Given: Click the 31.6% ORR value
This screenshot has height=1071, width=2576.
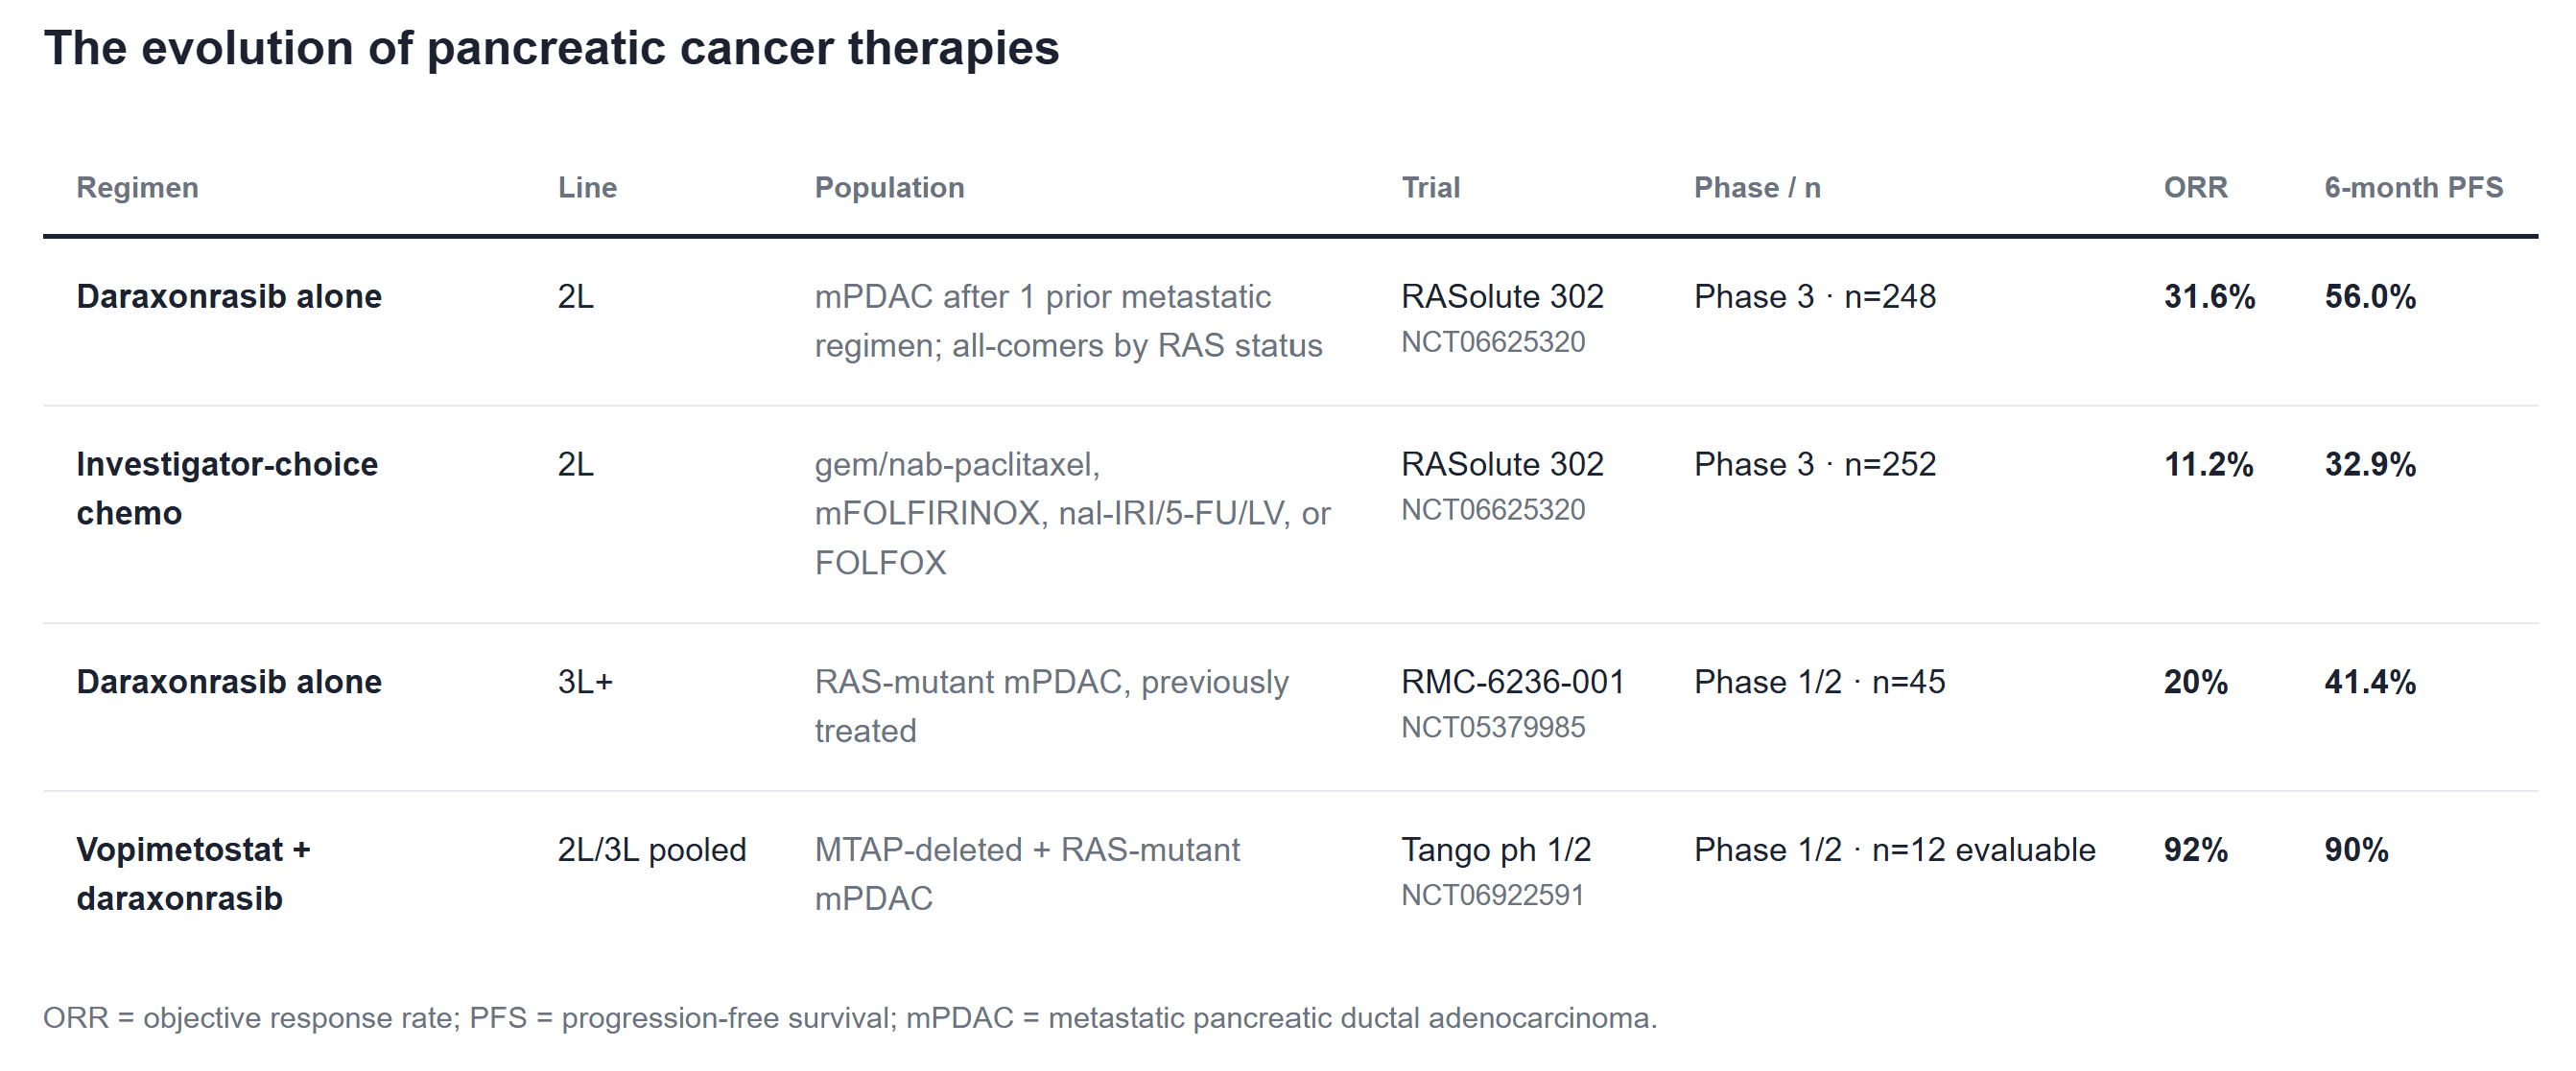Looking at the screenshot, I should click(2209, 295).
